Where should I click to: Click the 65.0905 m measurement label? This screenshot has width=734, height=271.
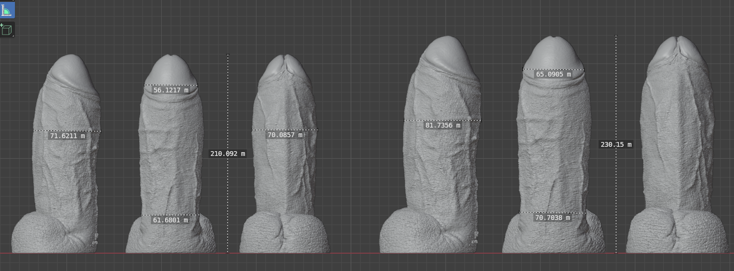(x=553, y=74)
